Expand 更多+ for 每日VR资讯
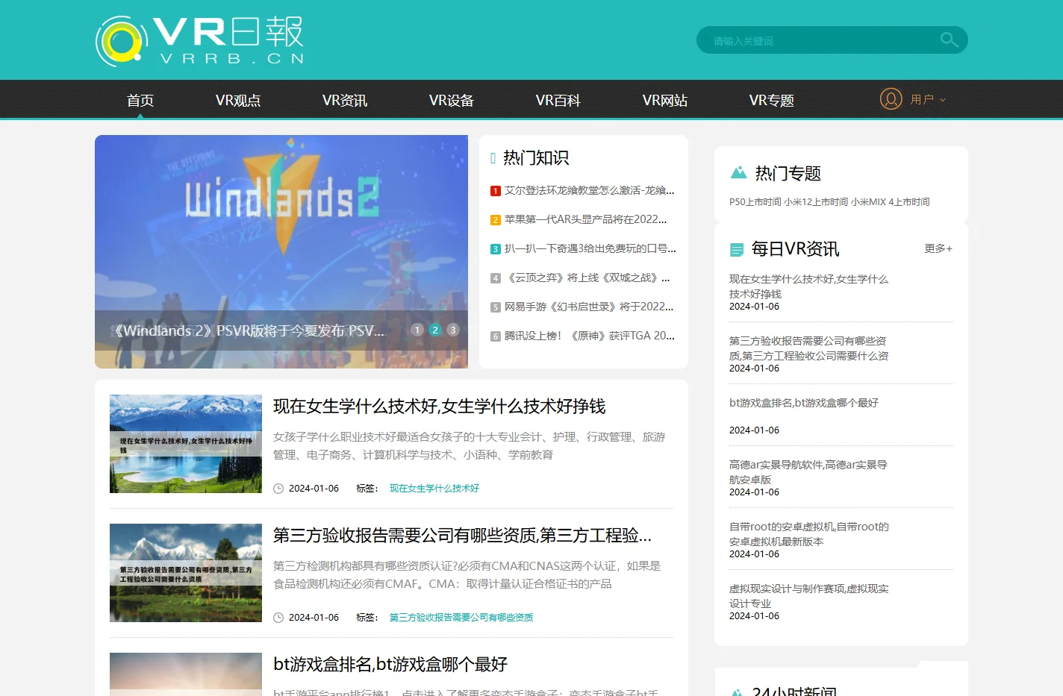The width and height of the screenshot is (1063, 696). tap(938, 248)
